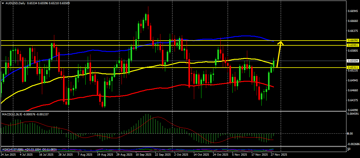Click the 5 Nov 2025 date label
Viewport: 360px width, 158px height.
tap(239, 155)
